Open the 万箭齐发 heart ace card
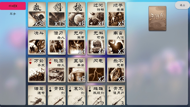The image size is (190, 107). 37,70
